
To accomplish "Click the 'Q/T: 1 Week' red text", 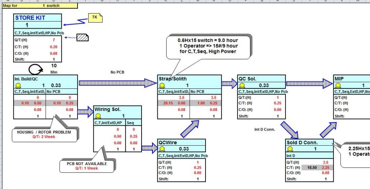I will 87,168.
